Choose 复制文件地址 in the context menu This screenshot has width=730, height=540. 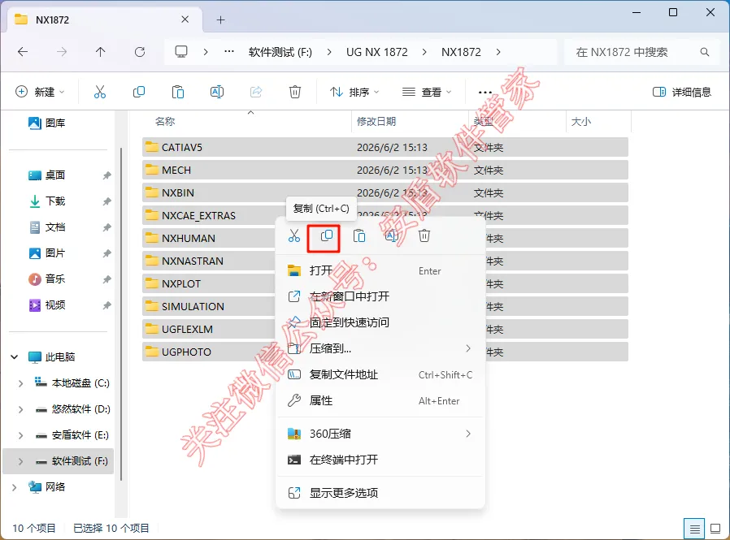click(x=380, y=375)
